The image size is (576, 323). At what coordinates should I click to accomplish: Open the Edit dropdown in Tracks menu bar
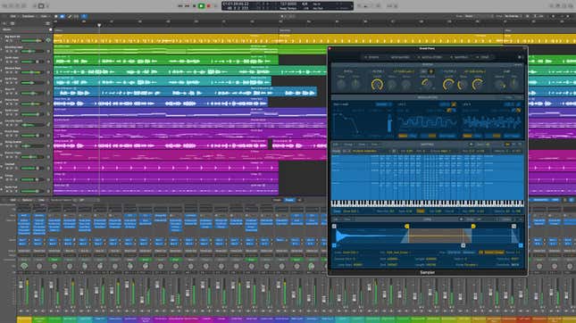pyautogui.click(x=13, y=17)
